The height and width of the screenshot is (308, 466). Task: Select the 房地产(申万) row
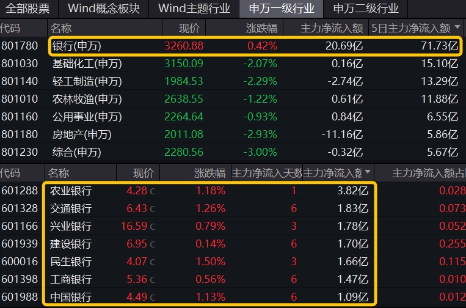pos(233,134)
